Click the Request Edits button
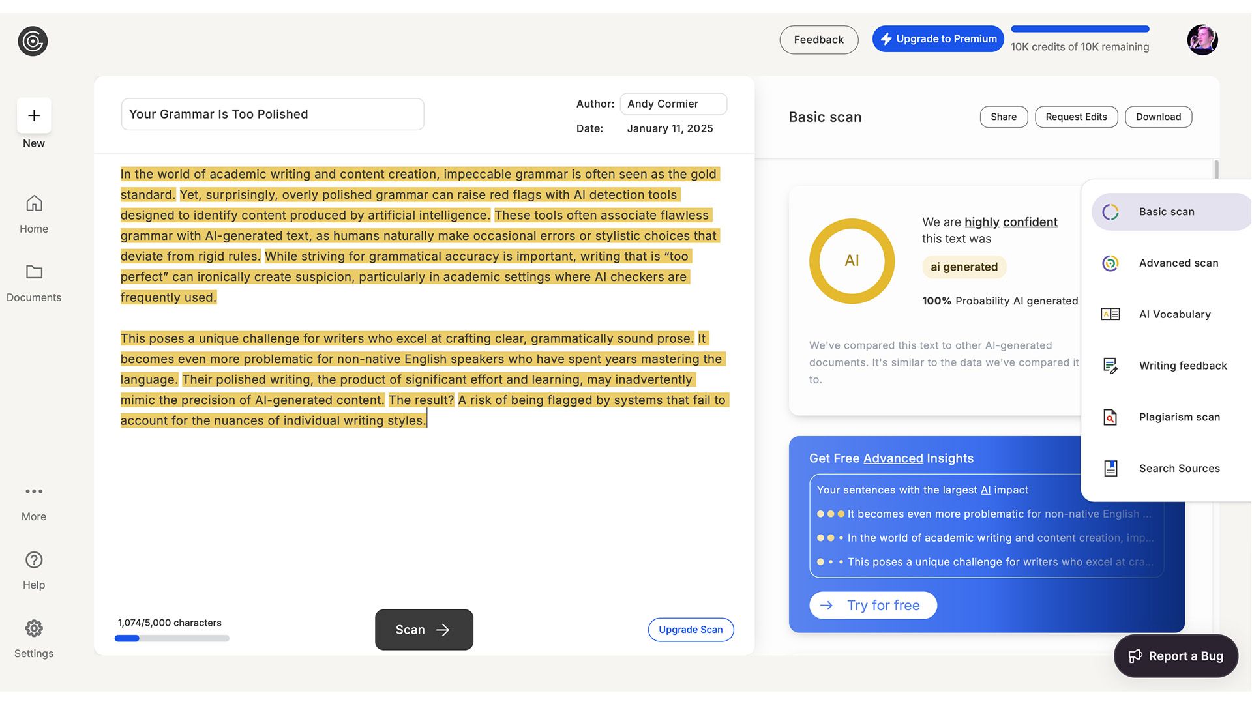This screenshot has width=1252, height=704. click(x=1077, y=116)
